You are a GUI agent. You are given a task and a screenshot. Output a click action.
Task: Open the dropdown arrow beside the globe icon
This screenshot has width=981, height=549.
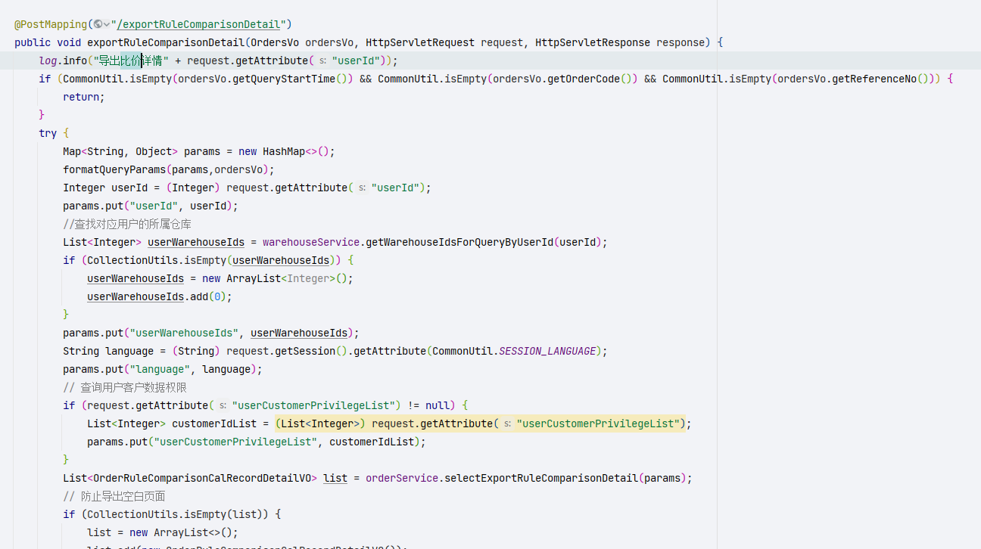[107, 24]
